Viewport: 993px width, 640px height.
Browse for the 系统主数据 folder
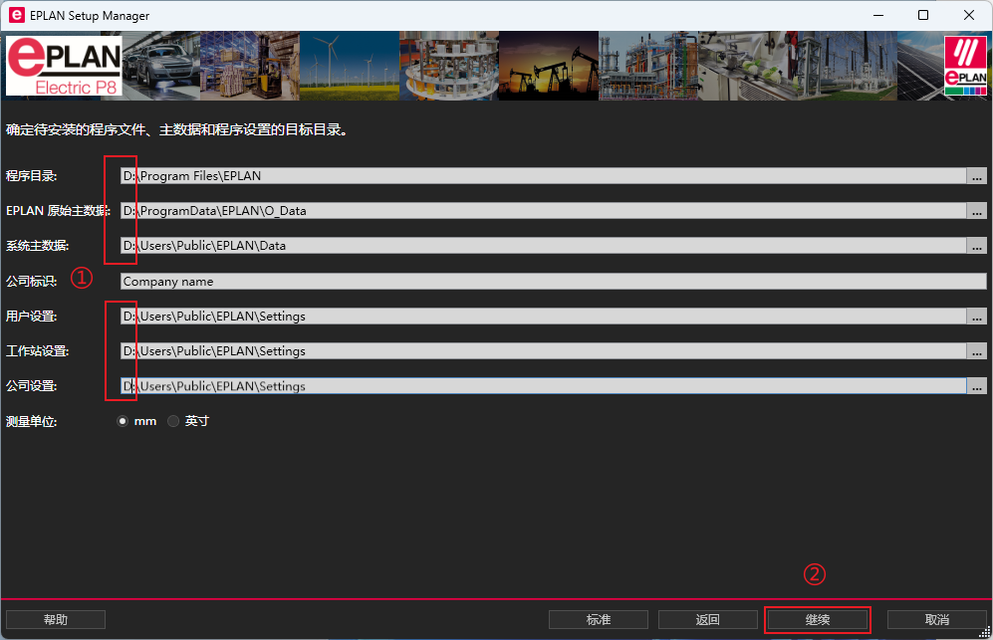click(976, 246)
